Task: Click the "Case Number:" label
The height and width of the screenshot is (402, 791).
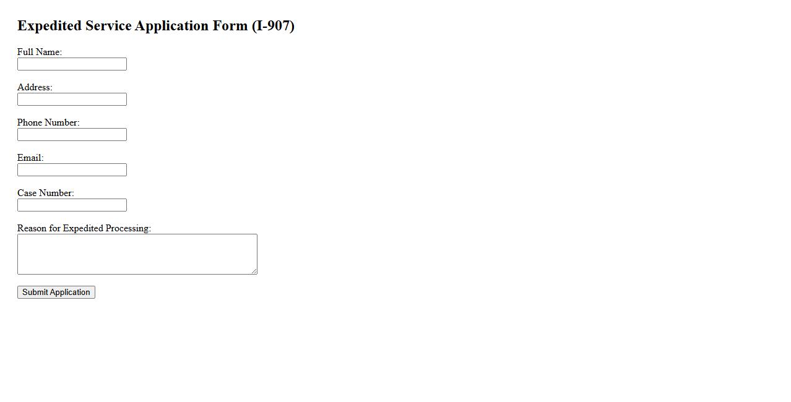Action: [45, 193]
